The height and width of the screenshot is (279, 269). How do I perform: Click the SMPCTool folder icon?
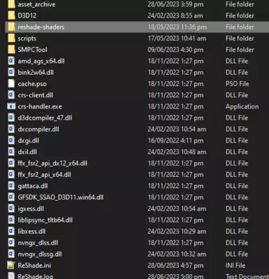tap(11, 50)
